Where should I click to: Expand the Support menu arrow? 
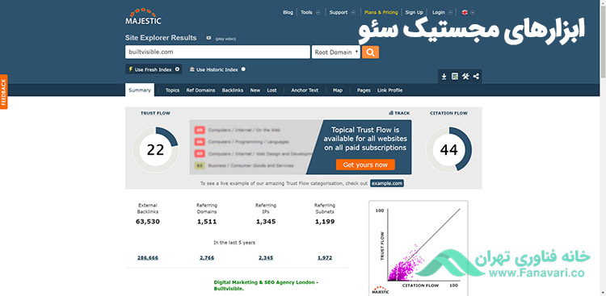[353, 12]
